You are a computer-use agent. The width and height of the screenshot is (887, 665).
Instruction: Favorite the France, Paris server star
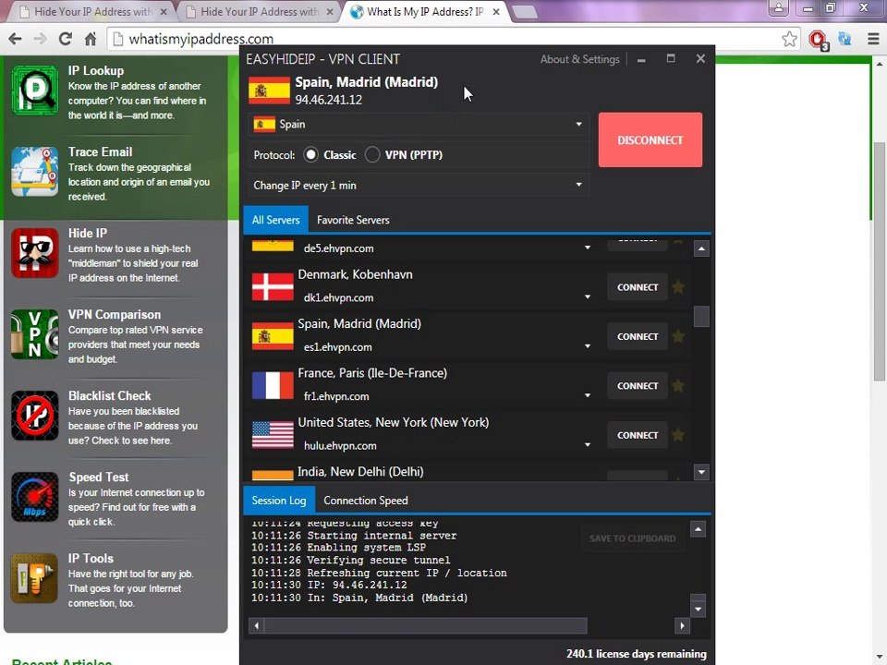pos(678,386)
